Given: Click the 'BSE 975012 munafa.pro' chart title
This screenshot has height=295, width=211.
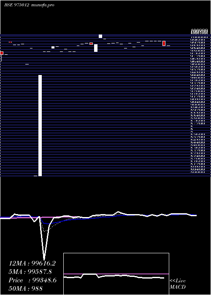Looking at the screenshot, I should [x=29, y=5].
